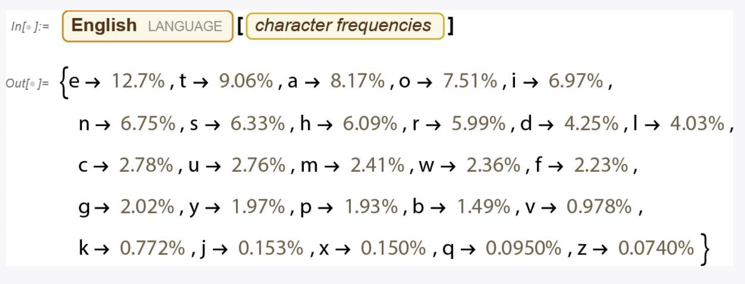Click the 2.23% value for f
Image resolution: width=745 pixels, height=284 pixels.
click(601, 165)
